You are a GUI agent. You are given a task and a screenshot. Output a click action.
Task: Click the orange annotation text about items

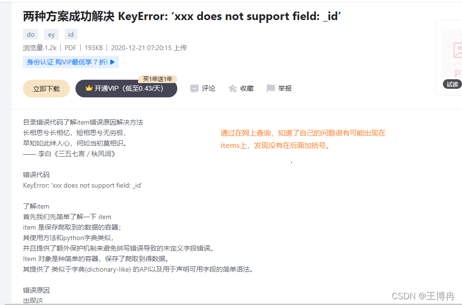click(303, 139)
